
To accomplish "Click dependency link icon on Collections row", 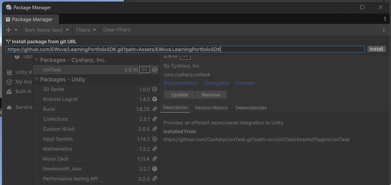I will [x=155, y=119].
